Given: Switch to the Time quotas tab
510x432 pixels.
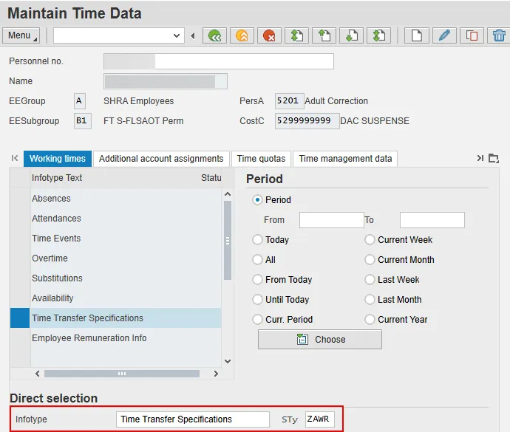Looking at the screenshot, I should 260,159.
